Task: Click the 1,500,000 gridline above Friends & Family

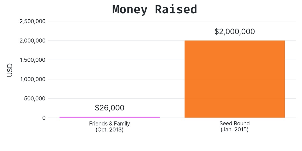Action: point(109,60)
